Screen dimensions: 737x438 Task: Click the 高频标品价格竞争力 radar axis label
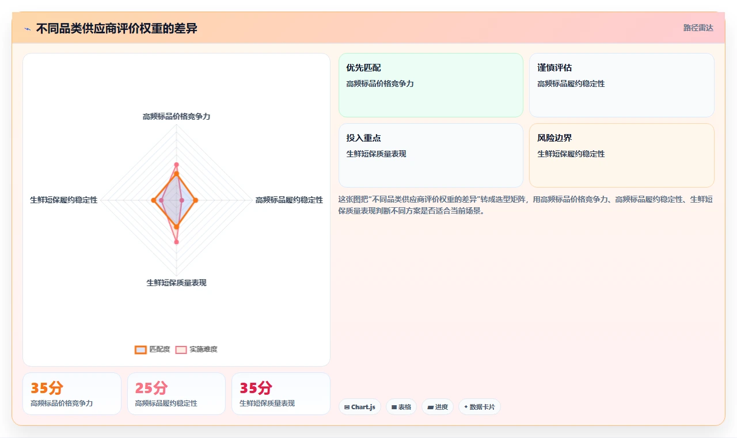click(176, 116)
